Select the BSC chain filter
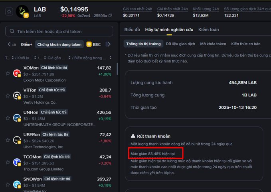This screenshot has height=192, width=271. 93,44
